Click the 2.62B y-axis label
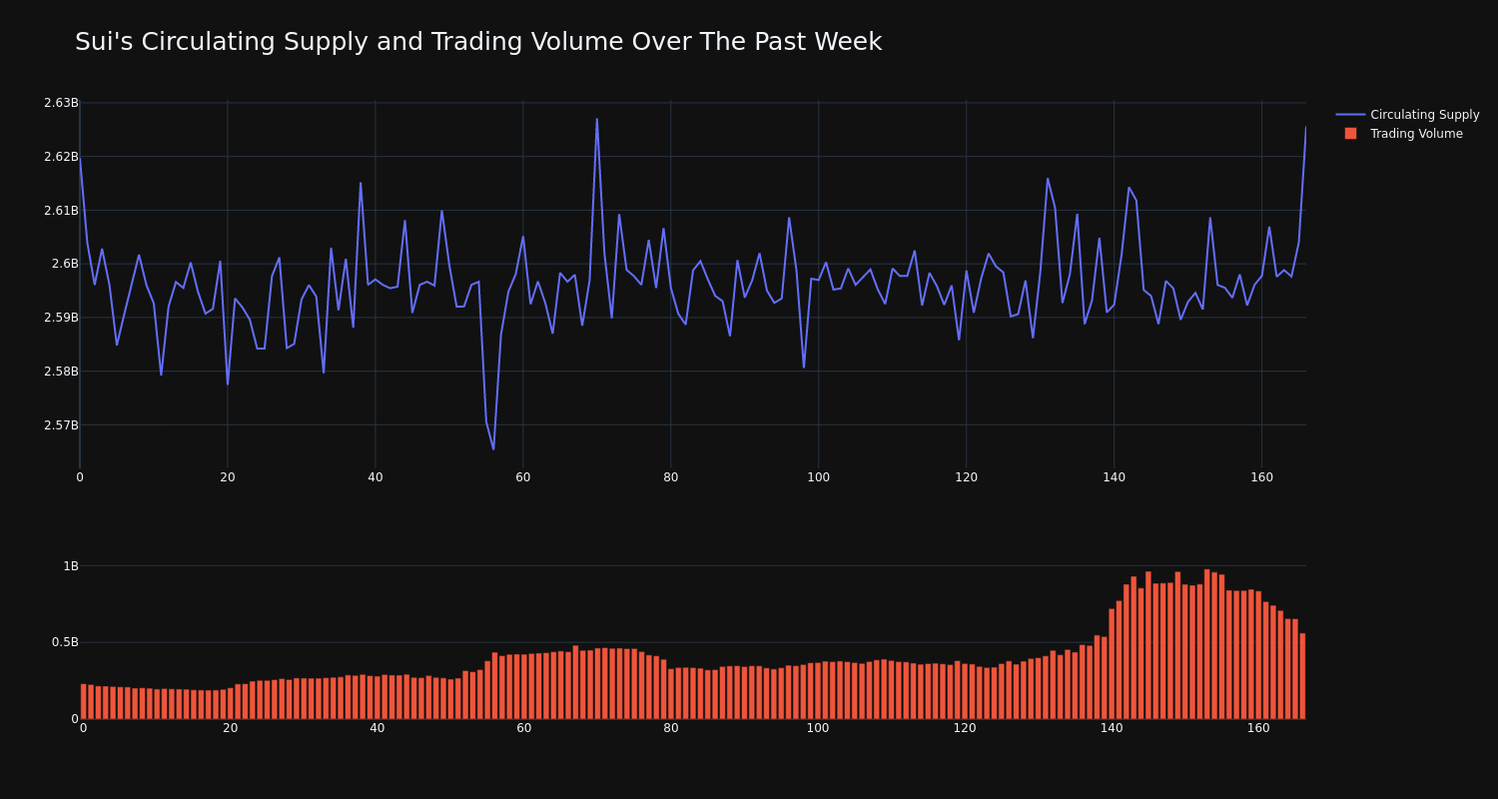The image size is (1498, 799). [61, 157]
